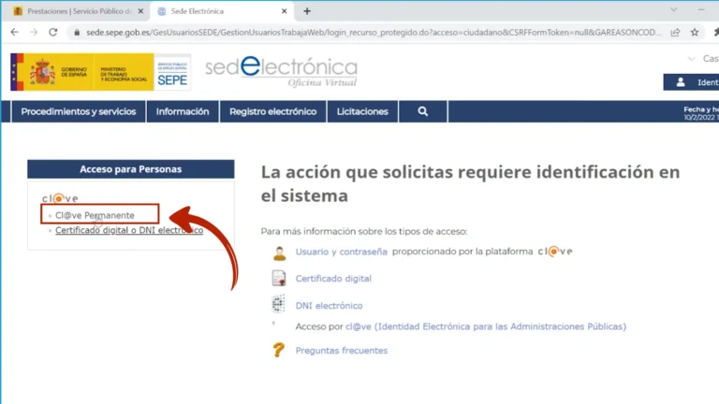Screen dimensions: 719x404
Task: Click the share page icon in the address bar
Action: tap(675, 33)
